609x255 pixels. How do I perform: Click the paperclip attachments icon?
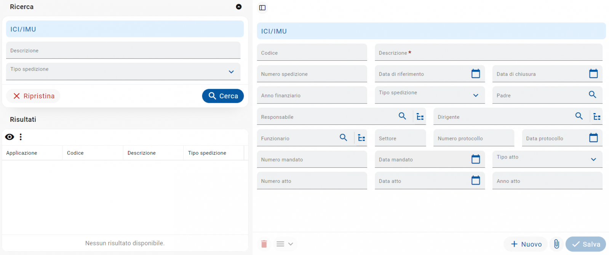[556, 244]
